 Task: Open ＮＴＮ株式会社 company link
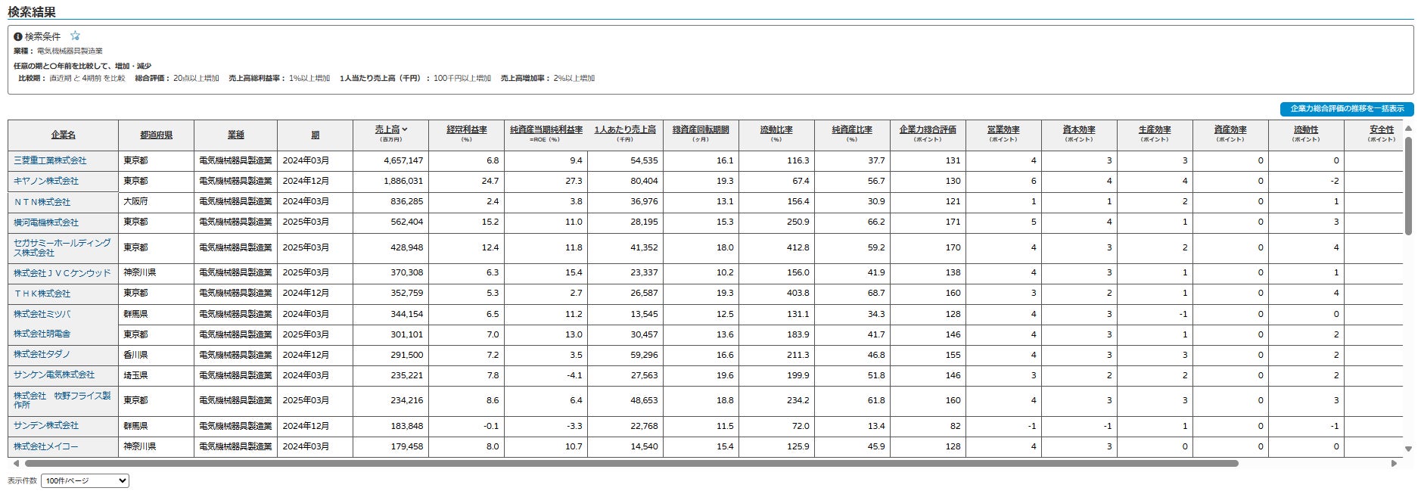(x=42, y=202)
